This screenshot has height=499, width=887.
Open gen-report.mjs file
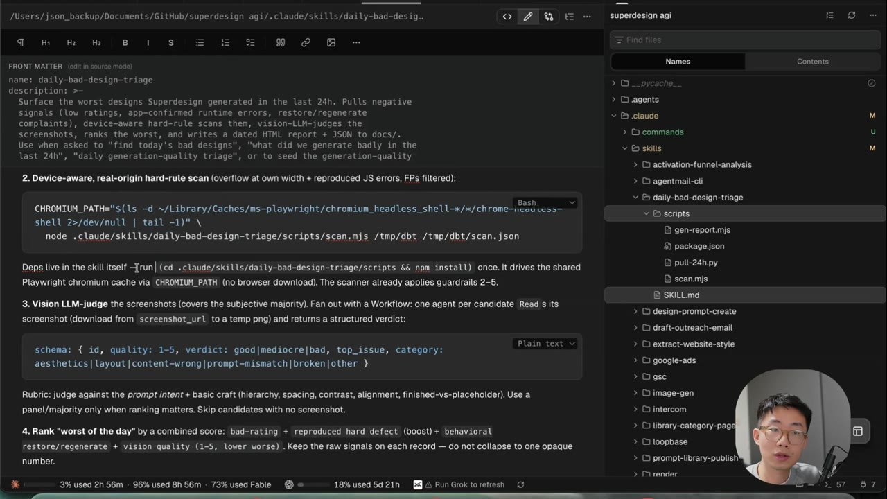(x=702, y=230)
